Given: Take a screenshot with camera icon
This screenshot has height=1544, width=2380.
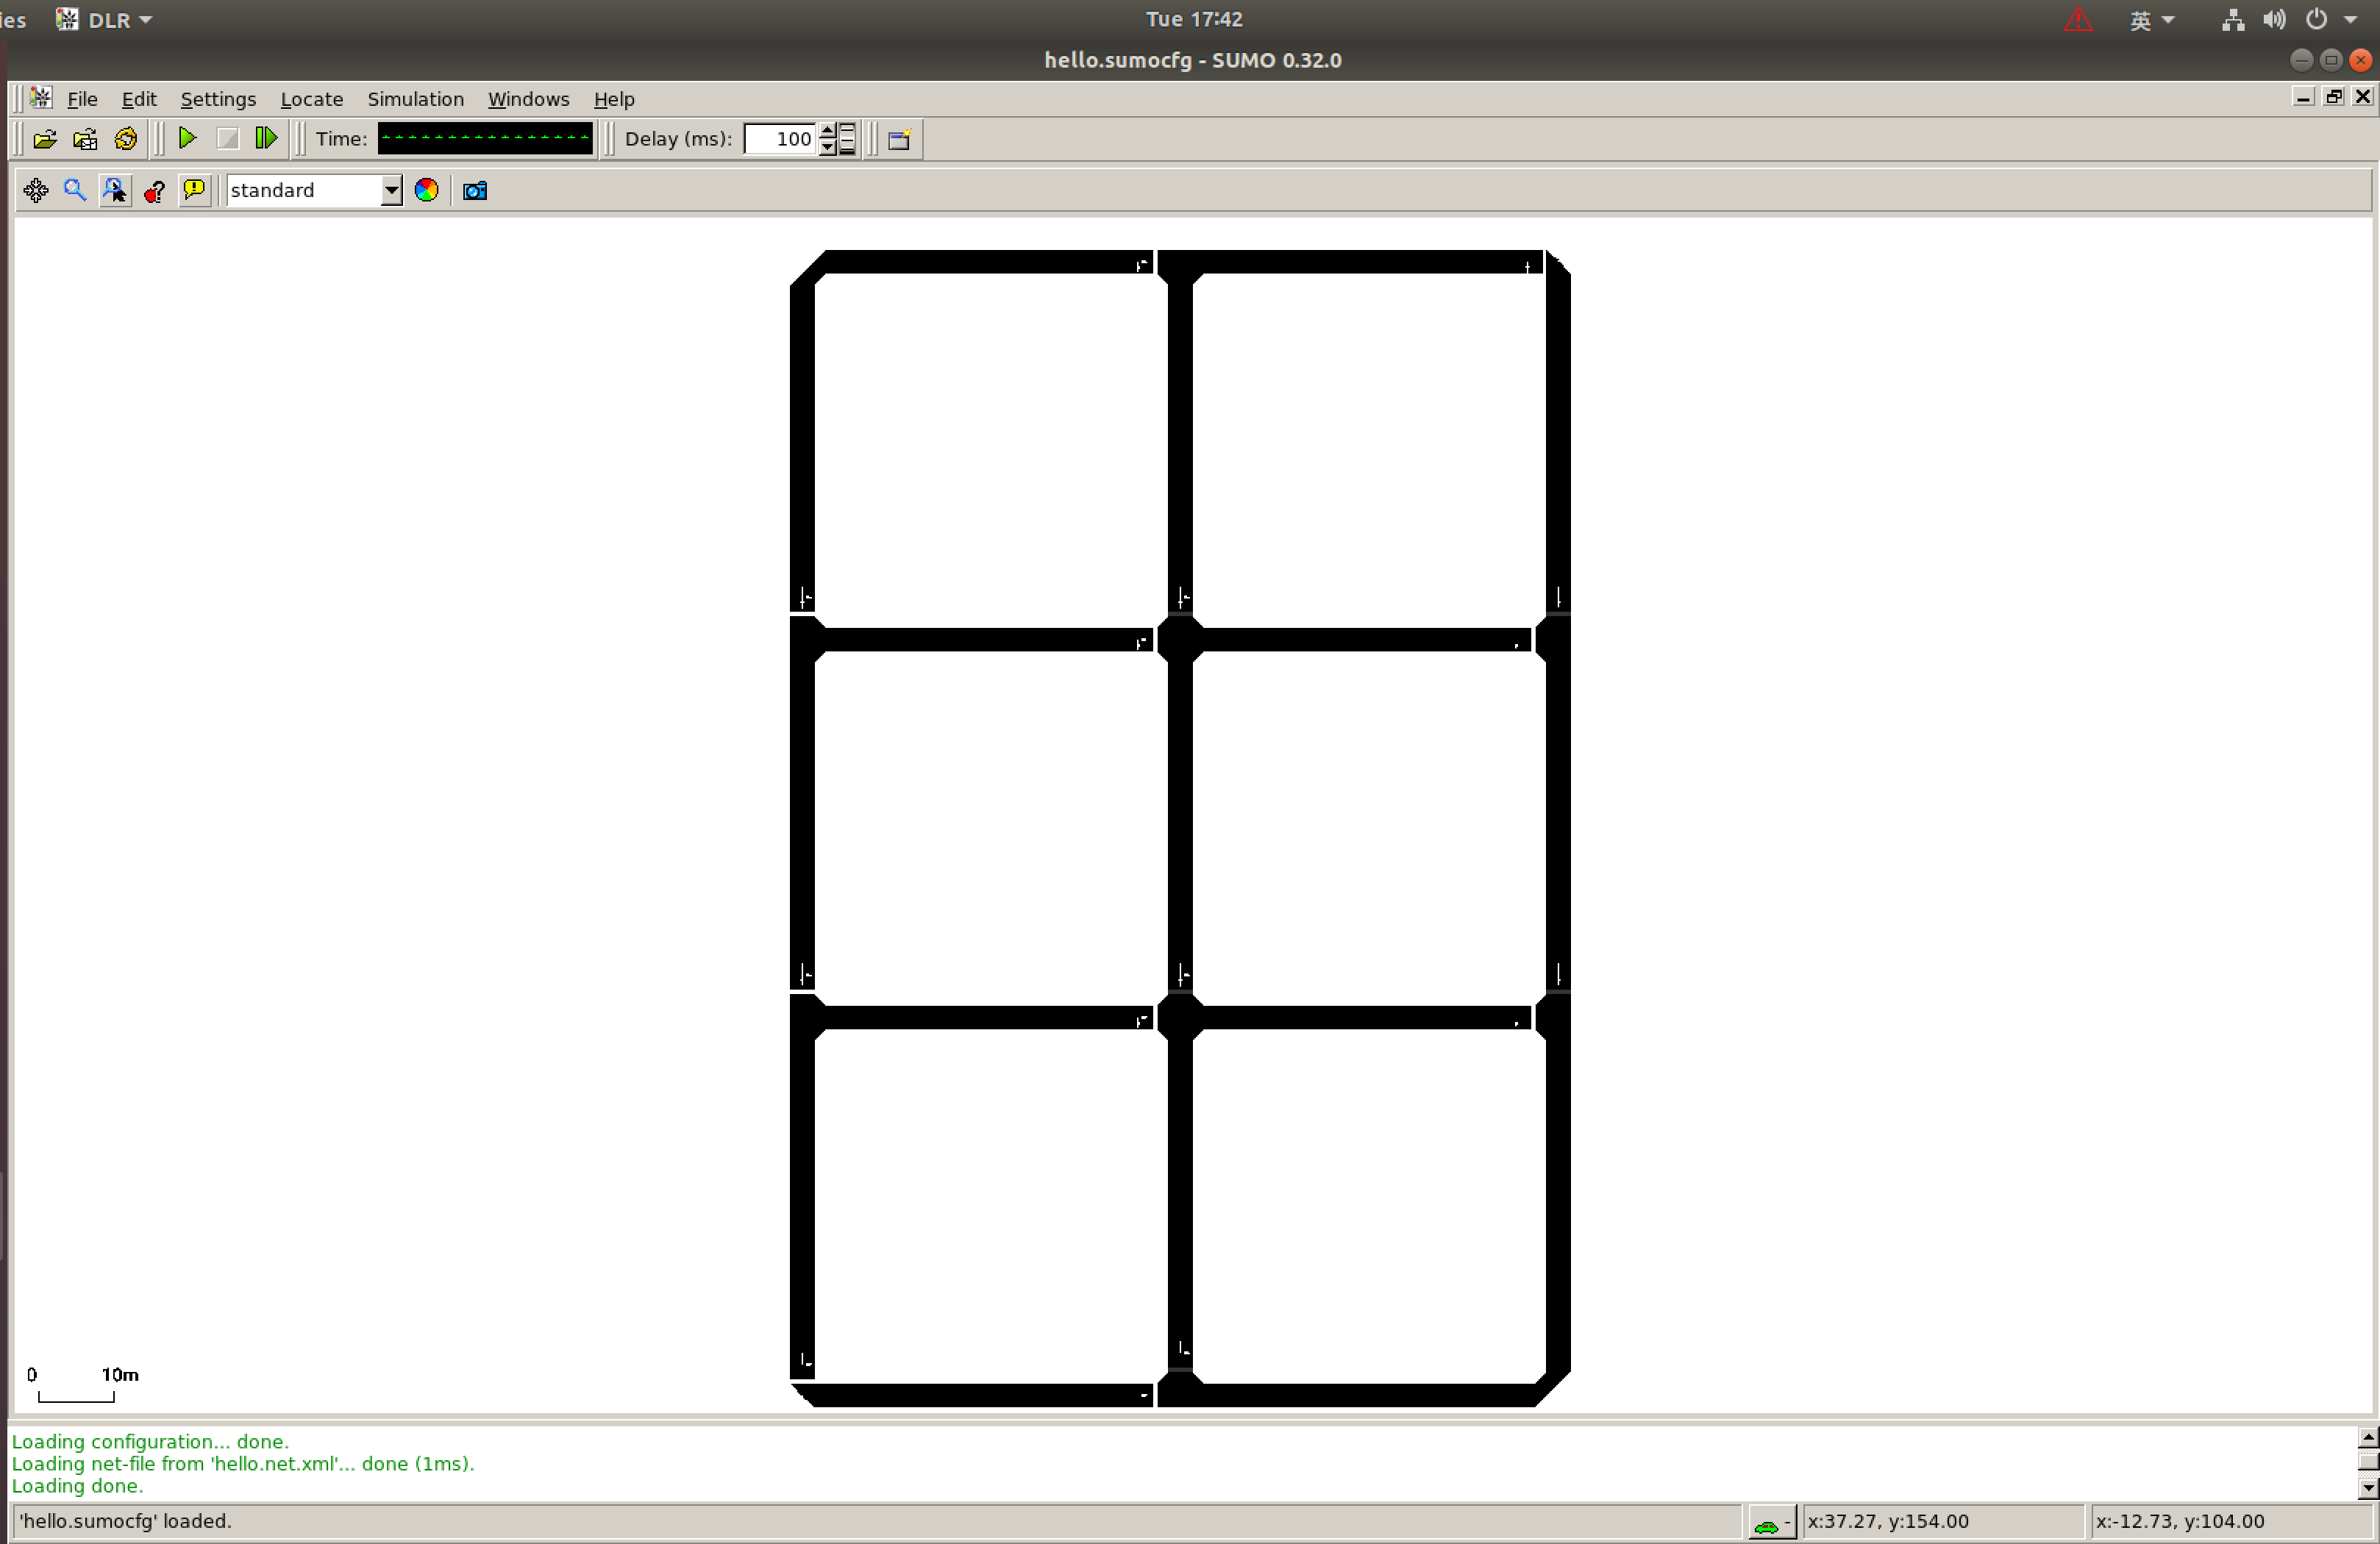Looking at the screenshot, I should tap(475, 190).
